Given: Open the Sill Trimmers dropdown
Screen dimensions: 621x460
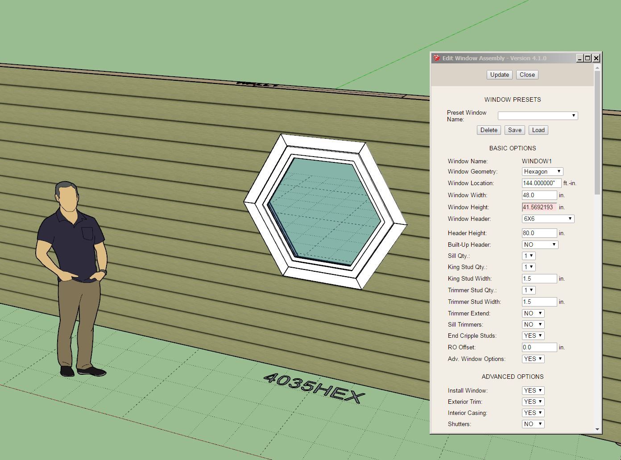Looking at the screenshot, I should tap(533, 324).
